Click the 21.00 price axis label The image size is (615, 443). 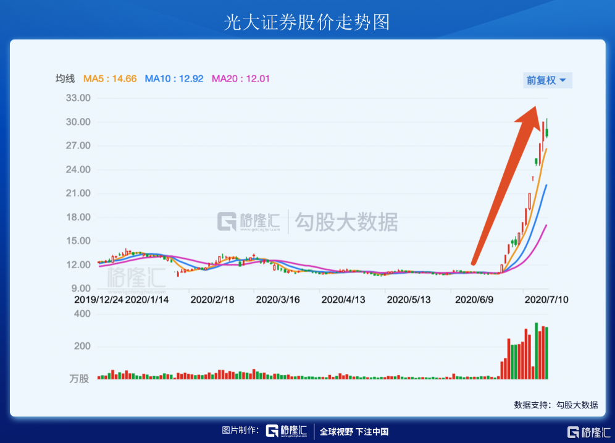pyautogui.click(x=78, y=193)
